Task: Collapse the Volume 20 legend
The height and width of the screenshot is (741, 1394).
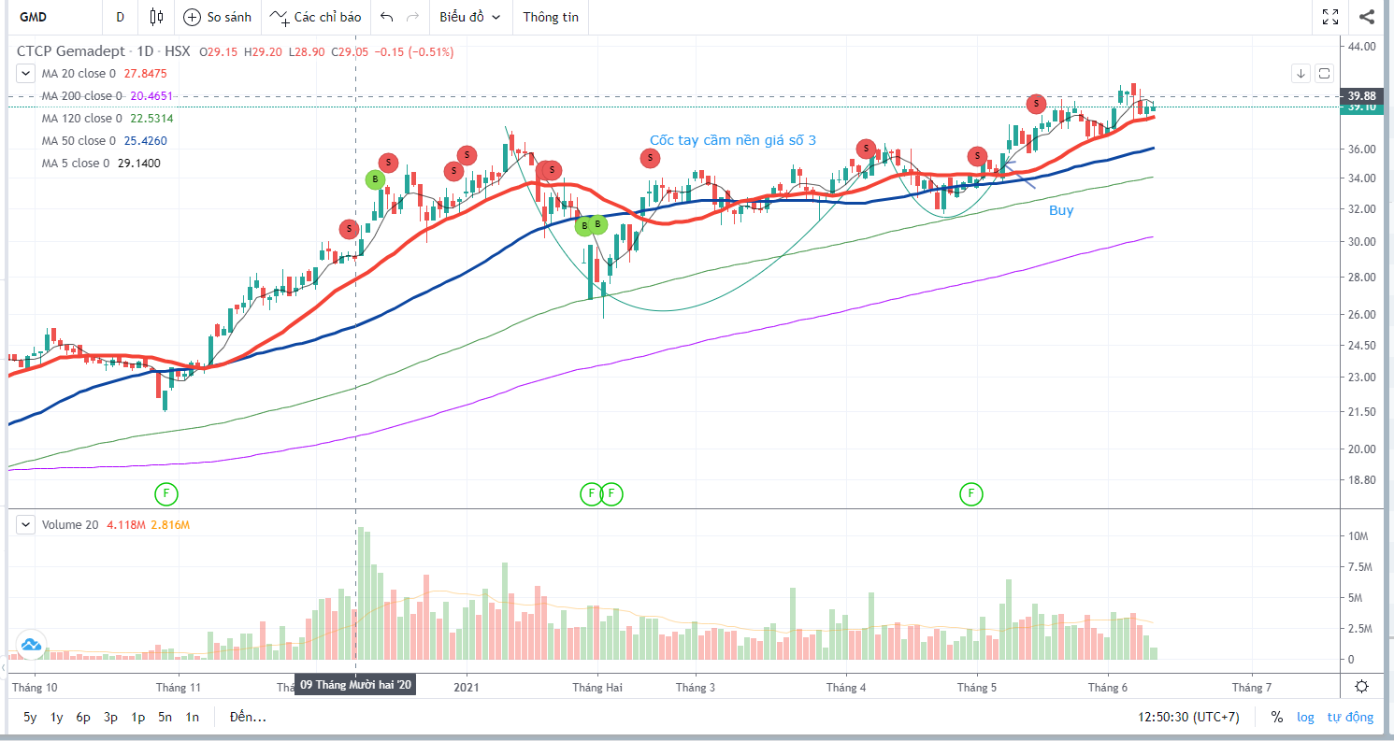Action: 26,525
